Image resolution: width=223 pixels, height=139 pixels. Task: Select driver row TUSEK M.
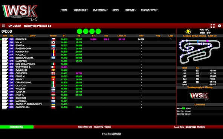click(88, 92)
